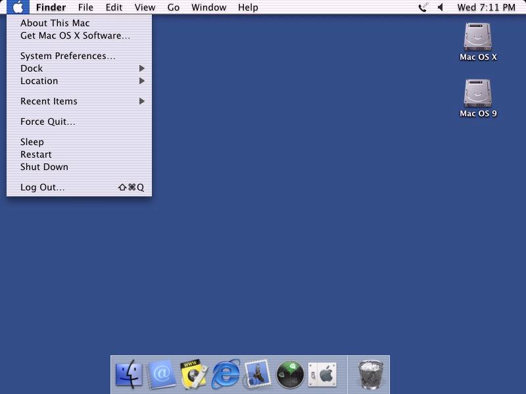Open System Preferences from the Dock

pyautogui.click(x=322, y=374)
